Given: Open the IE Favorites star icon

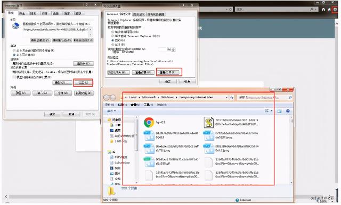Looking at the screenshot, I should (x=329, y=10).
